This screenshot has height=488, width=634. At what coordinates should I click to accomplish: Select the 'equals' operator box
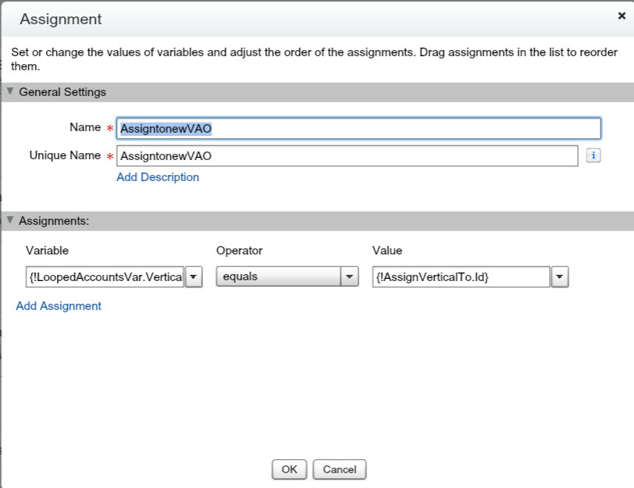click(x=277, y=276)
